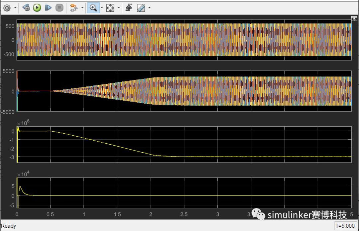Open the Highlight Simulink block icon
Image resolution: width=359 pixels, height=231 pixels.
(73, 8)
